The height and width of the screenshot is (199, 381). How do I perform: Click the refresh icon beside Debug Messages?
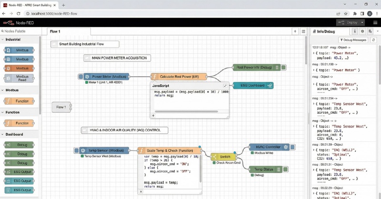(x=373, y=40)
